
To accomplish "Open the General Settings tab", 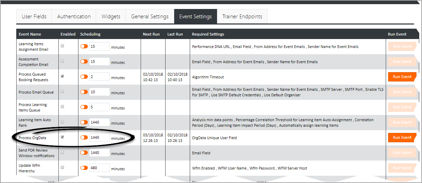I will 150,17.
